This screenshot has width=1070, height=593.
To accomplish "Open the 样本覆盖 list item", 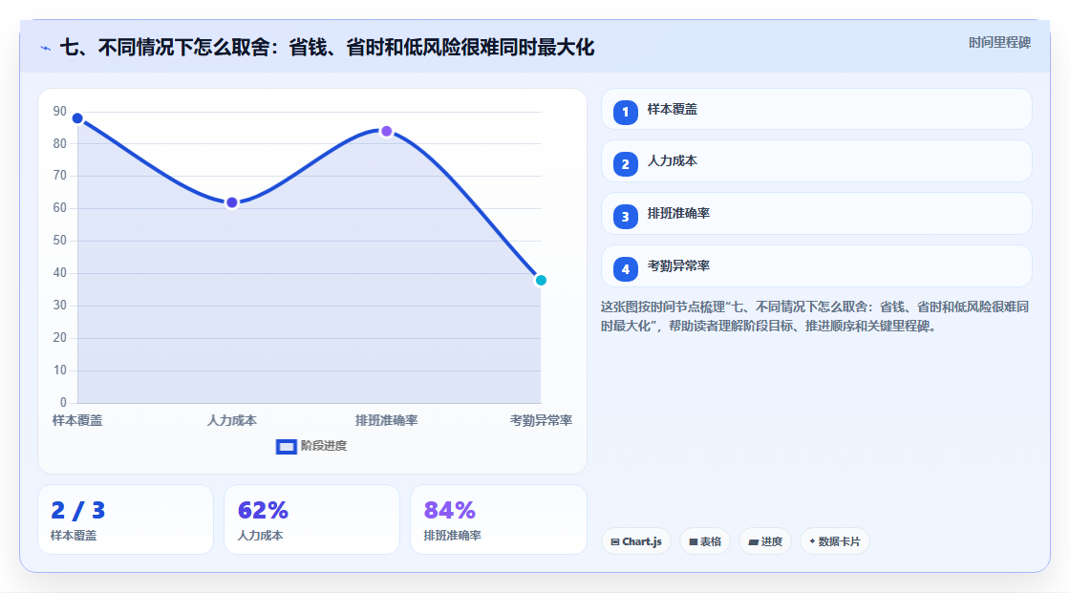I will [816, 109].
